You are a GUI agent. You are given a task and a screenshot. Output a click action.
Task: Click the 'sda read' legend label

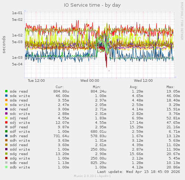[x=19, y=100]
